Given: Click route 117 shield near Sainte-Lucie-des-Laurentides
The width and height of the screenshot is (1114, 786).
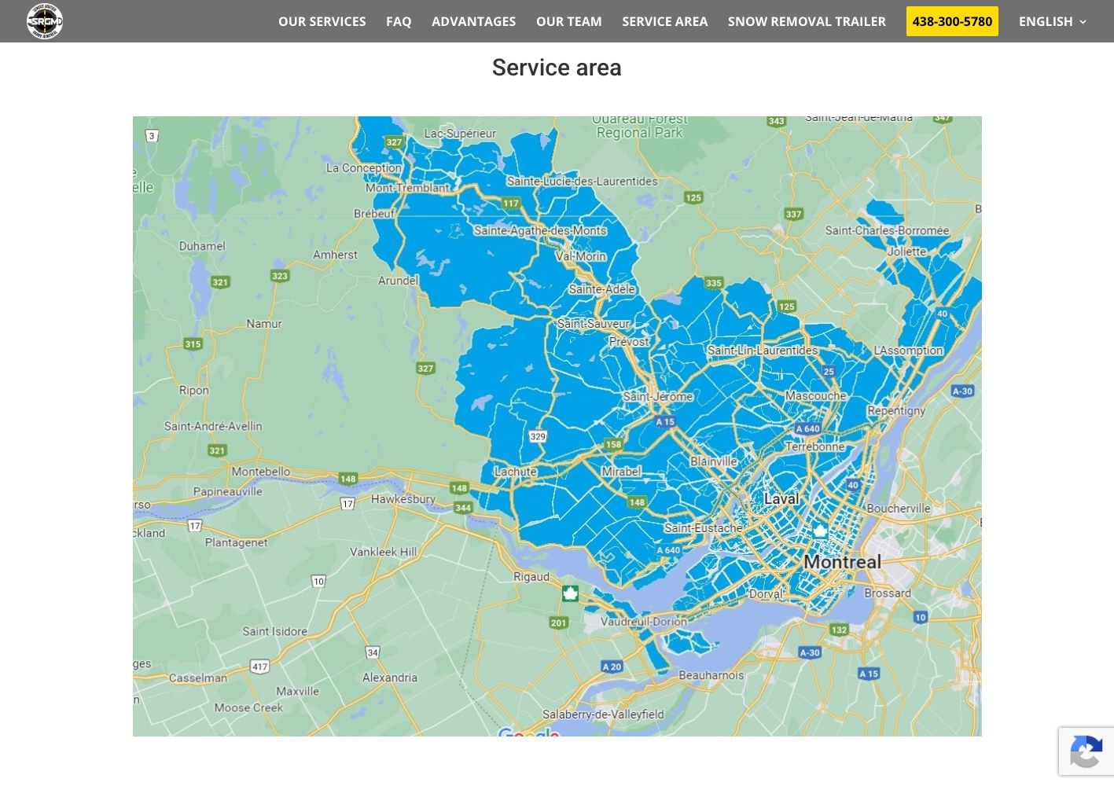Looking at the screenshot, I should coord(511,203).
